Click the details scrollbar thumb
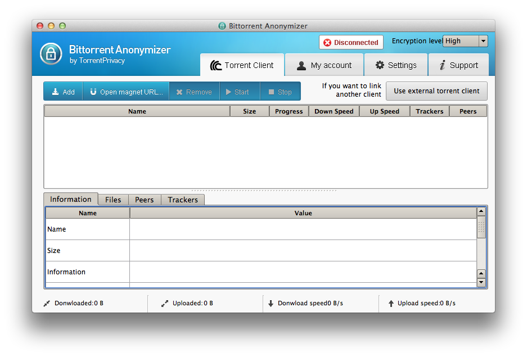 pos(481,227)
